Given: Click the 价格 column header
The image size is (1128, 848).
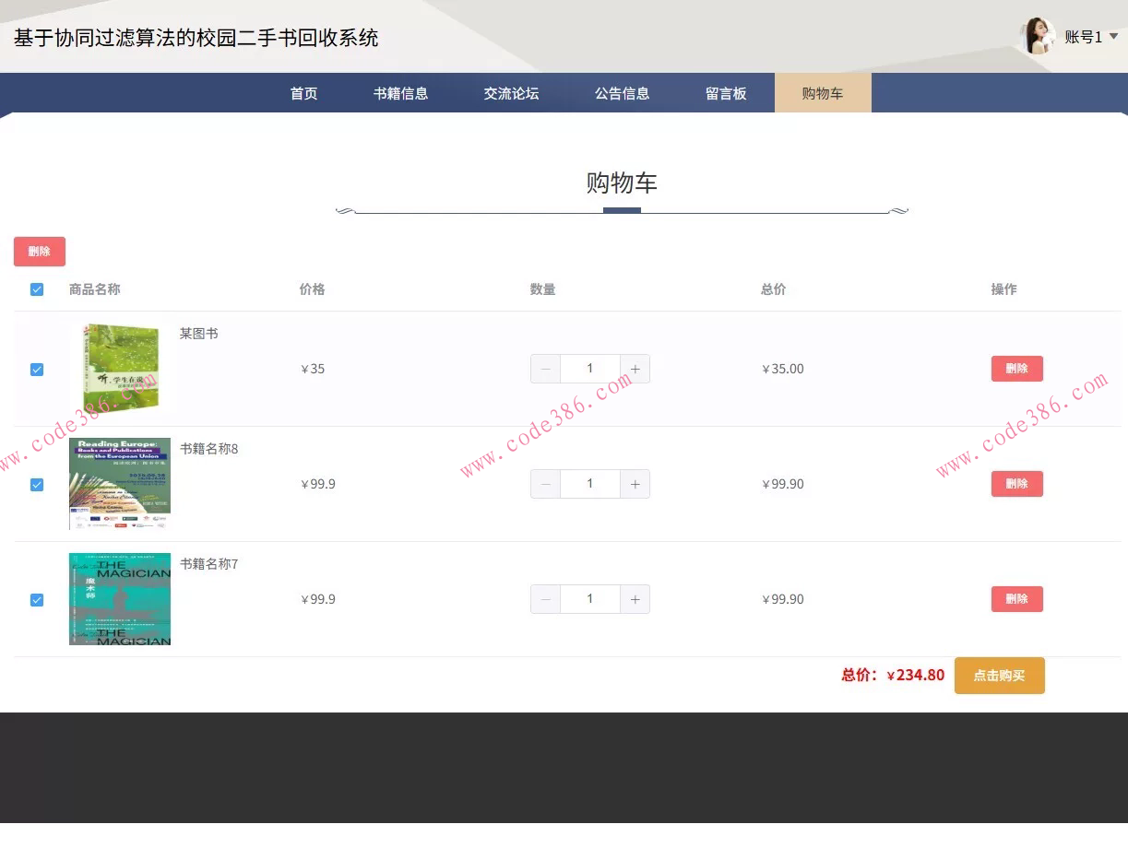Looking at the screenshot, I should [x=313, y=289].
